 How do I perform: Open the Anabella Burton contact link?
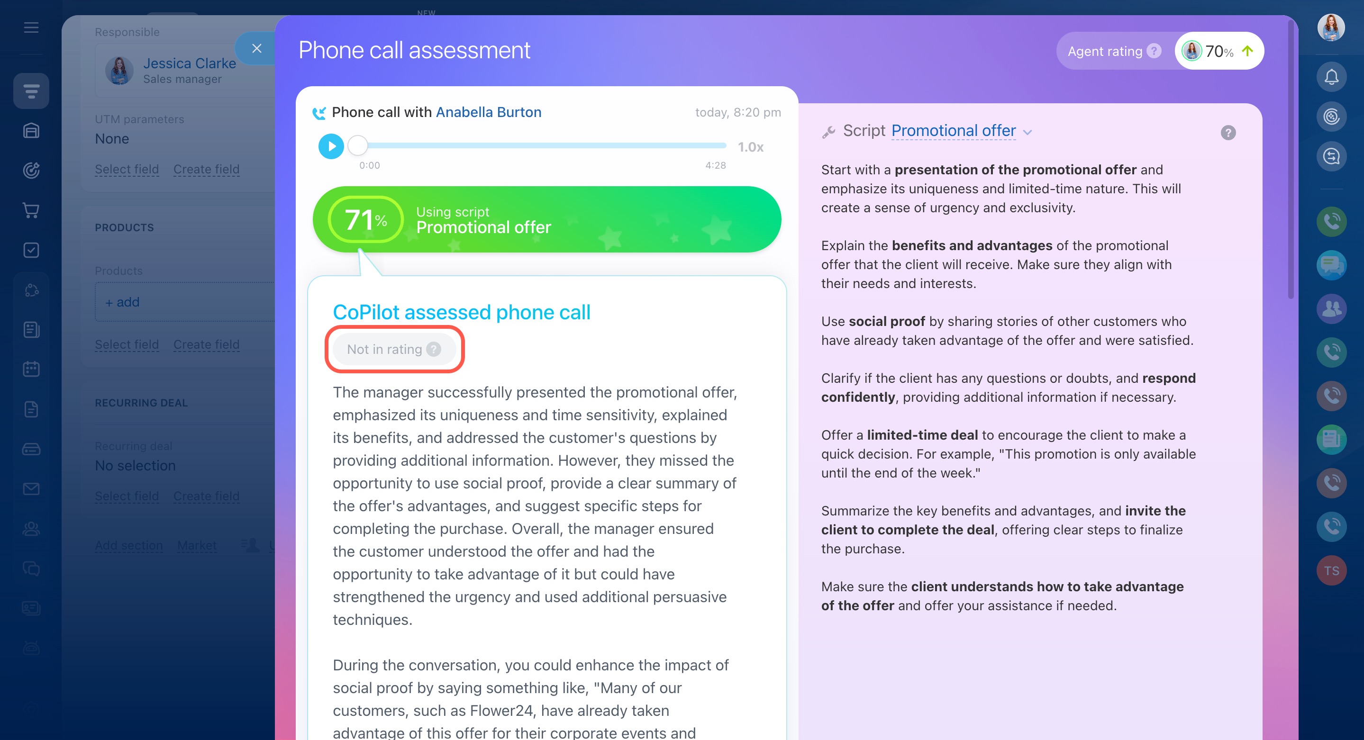click(488, 112)
